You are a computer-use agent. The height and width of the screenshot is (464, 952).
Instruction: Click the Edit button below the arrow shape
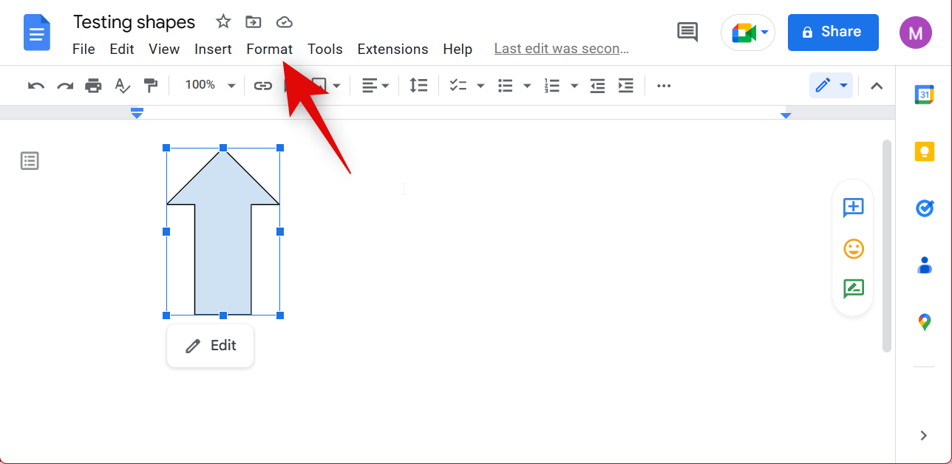tap(210, 346)
